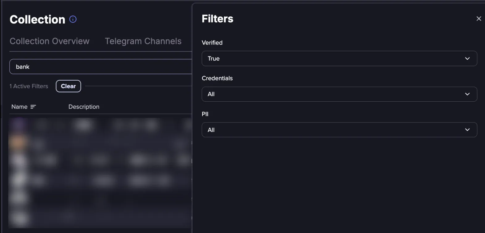
Task: Open the Verified dropdown set to True
Action: click(x=339, y=58)
